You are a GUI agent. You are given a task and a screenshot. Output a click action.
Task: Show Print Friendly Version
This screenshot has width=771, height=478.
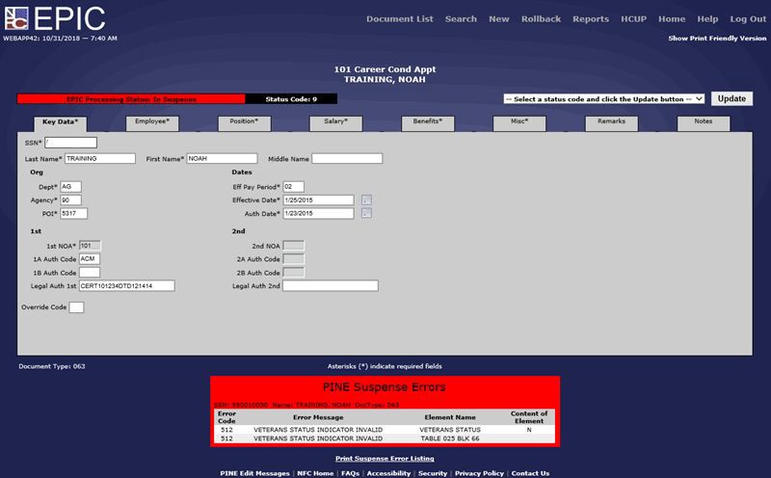point(717,38)
